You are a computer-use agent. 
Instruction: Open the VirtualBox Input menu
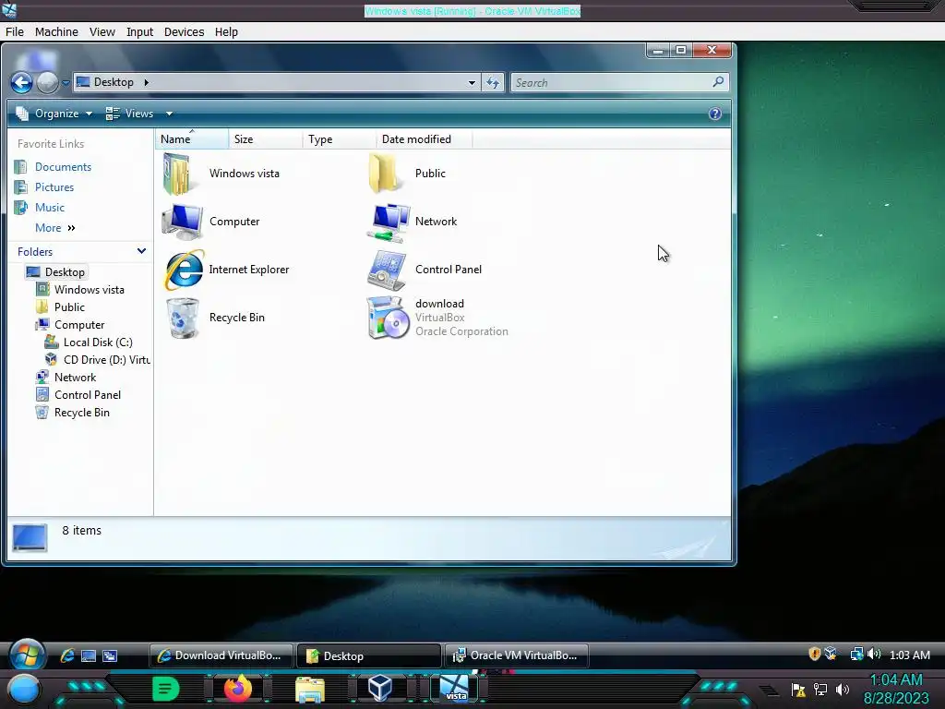(x=139, y=32)
